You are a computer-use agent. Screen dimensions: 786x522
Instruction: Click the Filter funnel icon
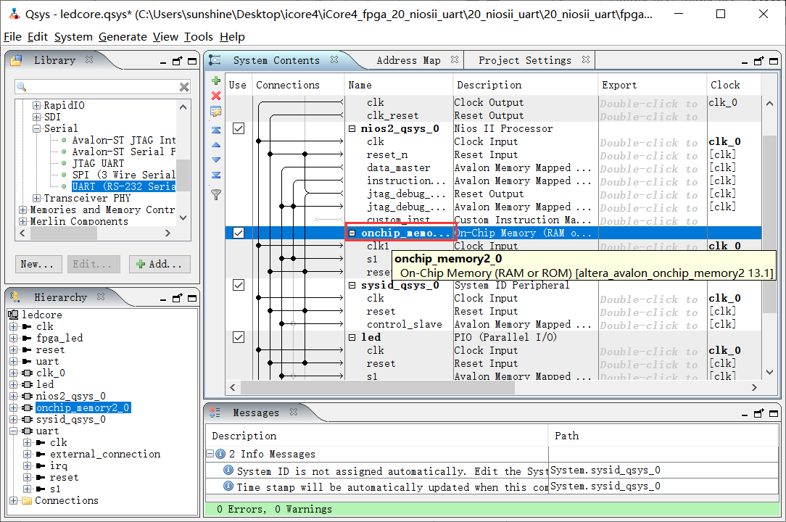(x=215, y=194)
